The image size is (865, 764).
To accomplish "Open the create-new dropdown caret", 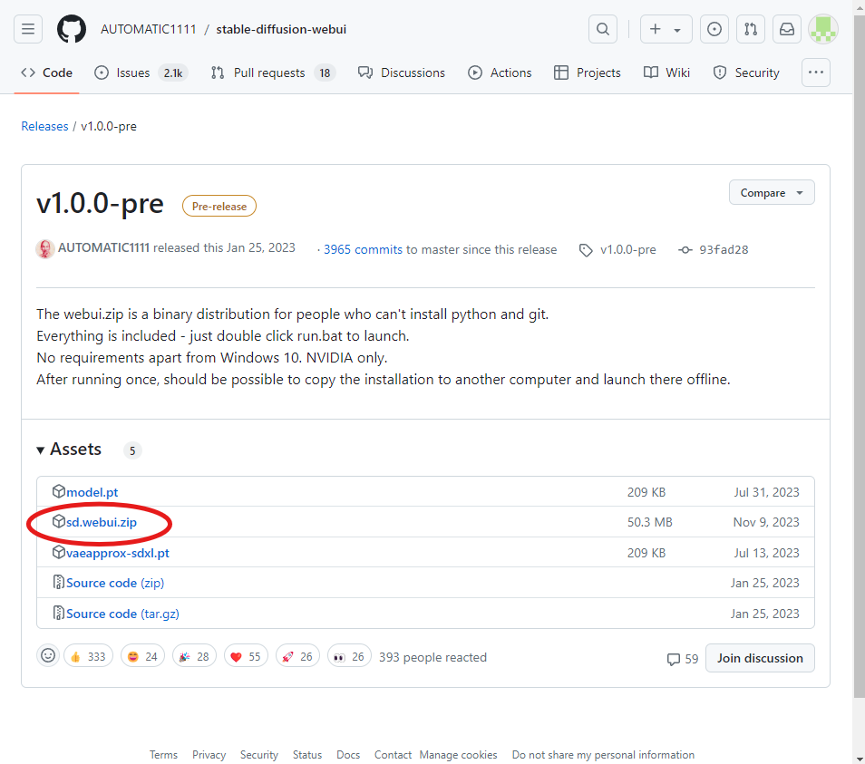I will [677, 30].
